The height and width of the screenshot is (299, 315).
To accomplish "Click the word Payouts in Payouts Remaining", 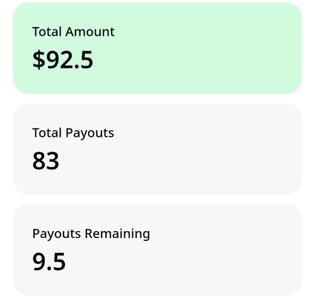I will click(57, 234).
